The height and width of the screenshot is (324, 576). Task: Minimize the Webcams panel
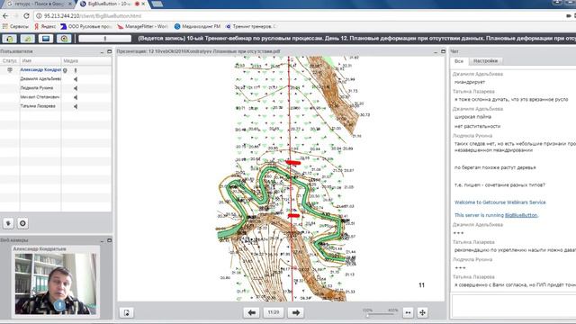point(102,240)
